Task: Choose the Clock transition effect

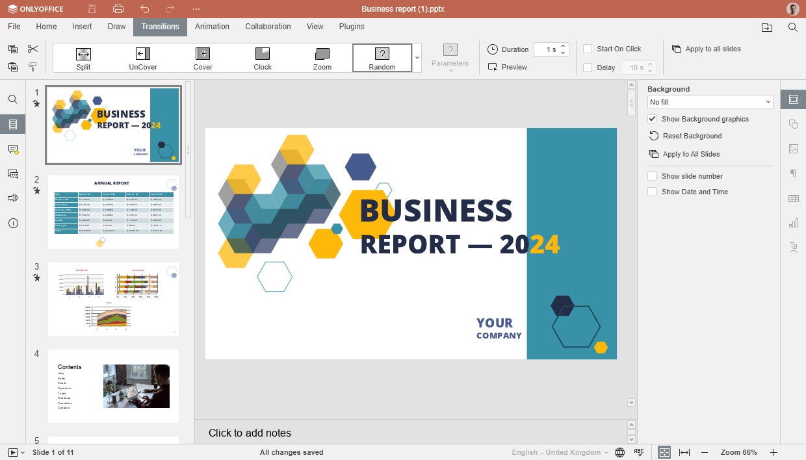Action: pos(263,58)
